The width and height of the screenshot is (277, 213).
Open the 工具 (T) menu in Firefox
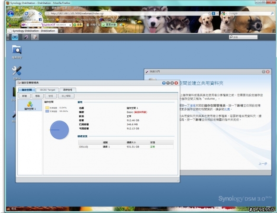[x=66, y=8]
